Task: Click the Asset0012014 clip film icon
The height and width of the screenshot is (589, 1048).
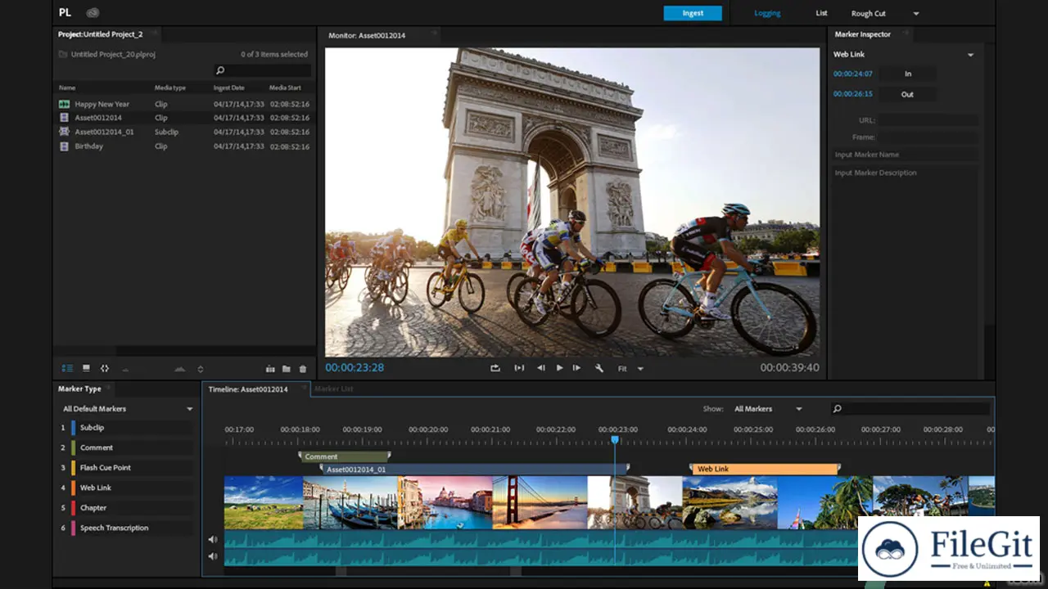Action: click(x=64, y=118)
